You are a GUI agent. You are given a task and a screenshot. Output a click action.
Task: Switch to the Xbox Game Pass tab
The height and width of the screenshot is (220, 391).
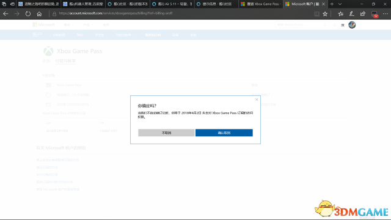[261, 4]
